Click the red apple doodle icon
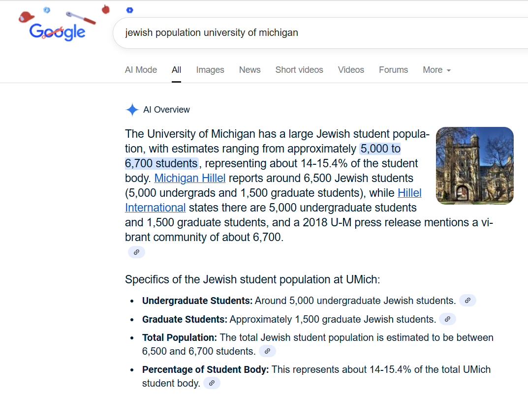Image resolution: width=528 pixels, height=395 pixels. pyautogui.click(x=106, y=9)
